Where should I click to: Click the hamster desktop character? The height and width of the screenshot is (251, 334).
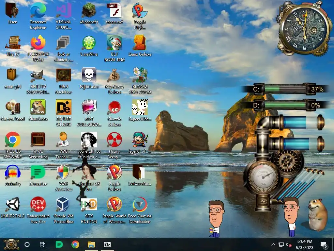(x=317, y=215)
